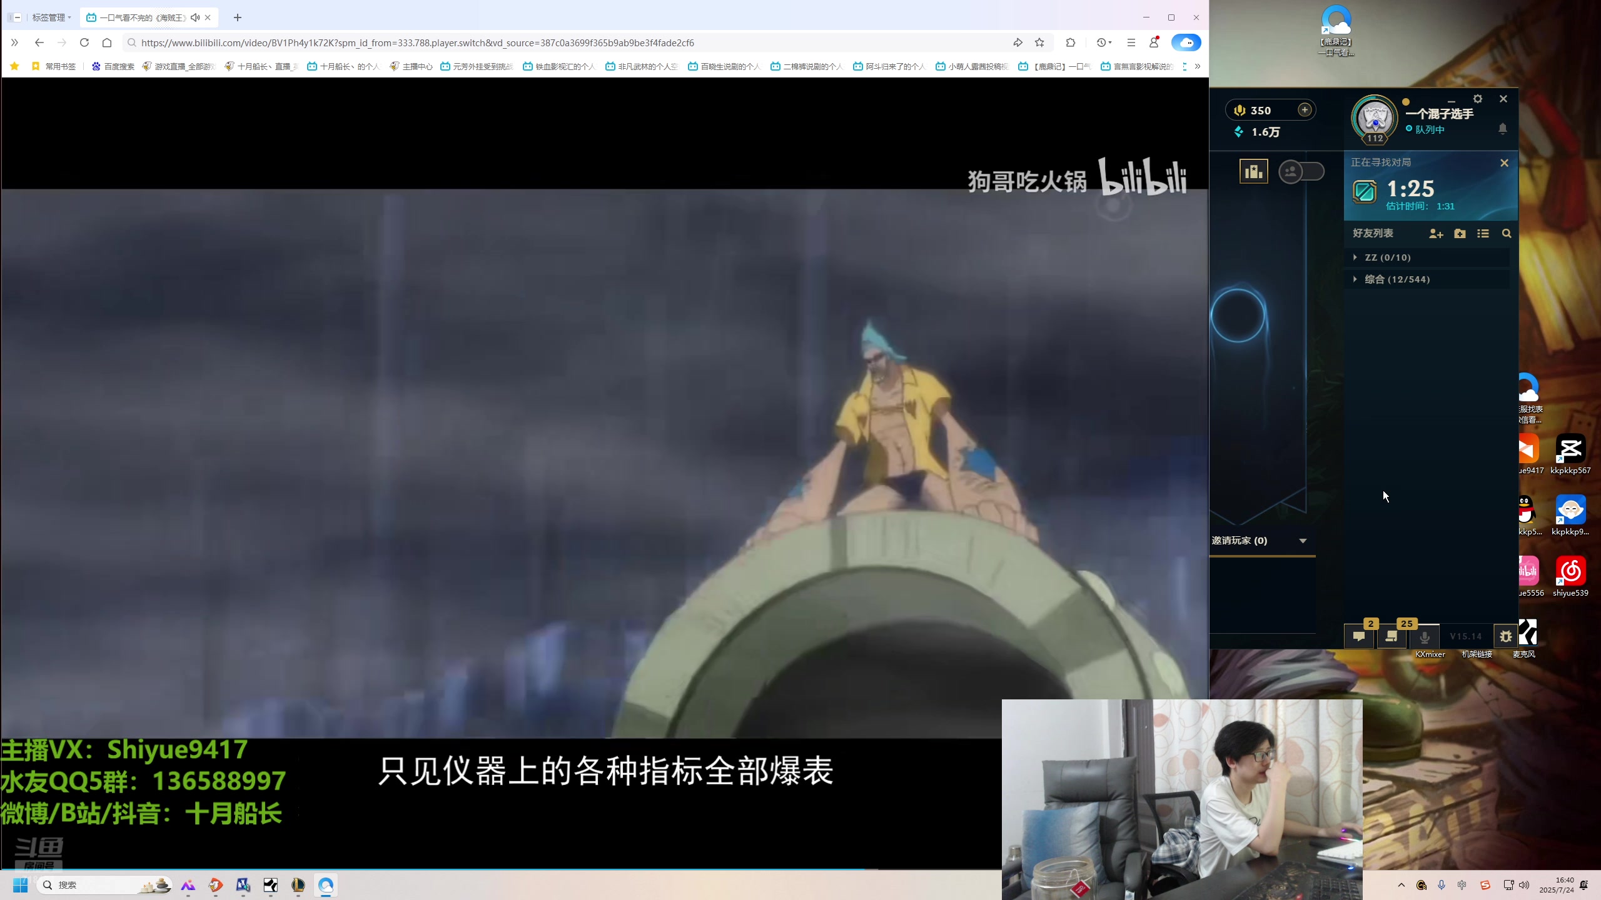Show more bookmarks overflow chevron

[1198, 66]
